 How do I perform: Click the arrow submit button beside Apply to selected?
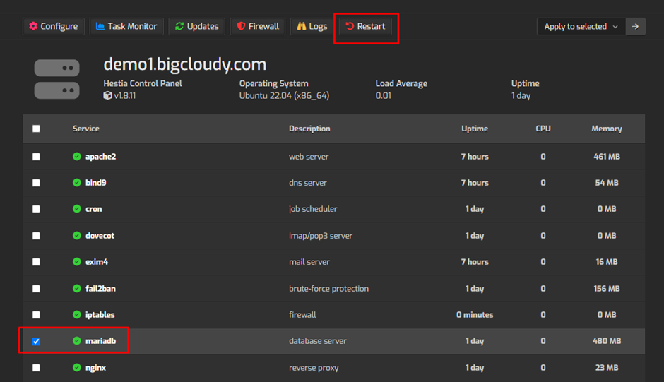pos(635,26)
